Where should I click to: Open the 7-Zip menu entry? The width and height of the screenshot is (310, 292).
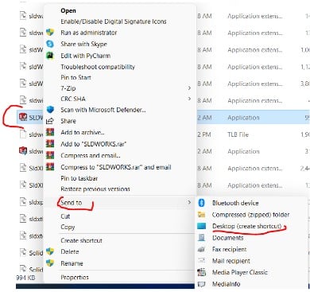(x=68, y=88)
